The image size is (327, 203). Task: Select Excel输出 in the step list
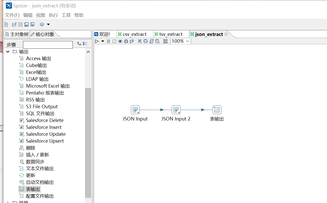click(33, 72)
